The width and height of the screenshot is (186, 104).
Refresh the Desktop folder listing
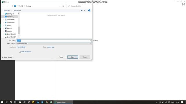coord(63,6)
